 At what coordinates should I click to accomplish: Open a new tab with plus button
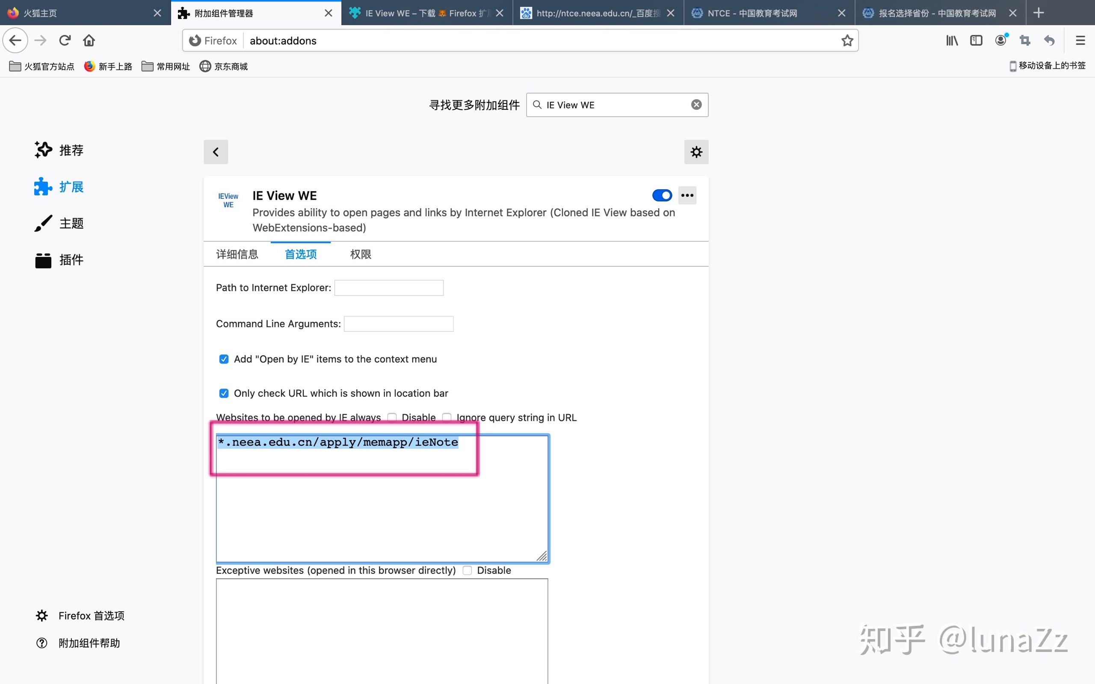[1039, 13]
